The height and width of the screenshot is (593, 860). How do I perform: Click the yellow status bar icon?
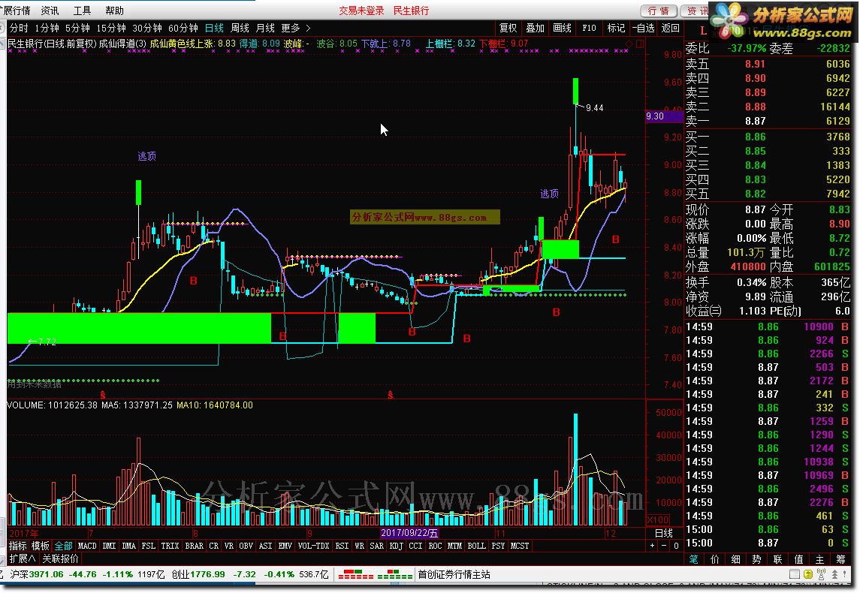[808, 574]
